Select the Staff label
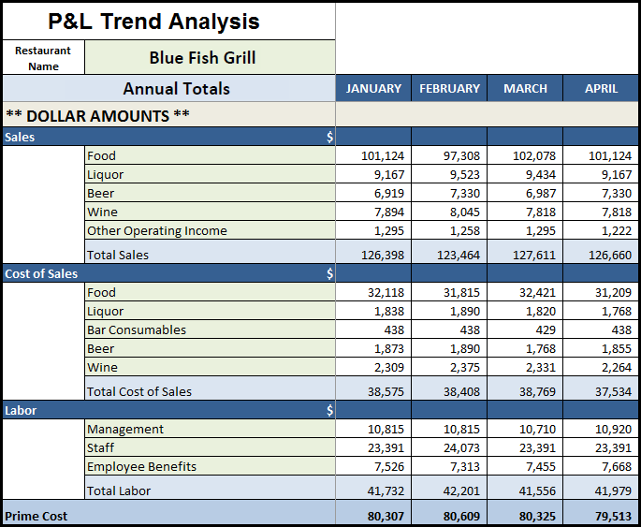Viewport: 641px width, 527px height. [211, 447]
